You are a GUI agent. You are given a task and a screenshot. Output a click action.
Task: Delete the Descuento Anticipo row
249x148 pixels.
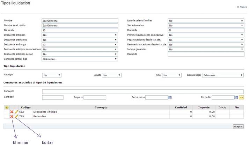(12, 112)
